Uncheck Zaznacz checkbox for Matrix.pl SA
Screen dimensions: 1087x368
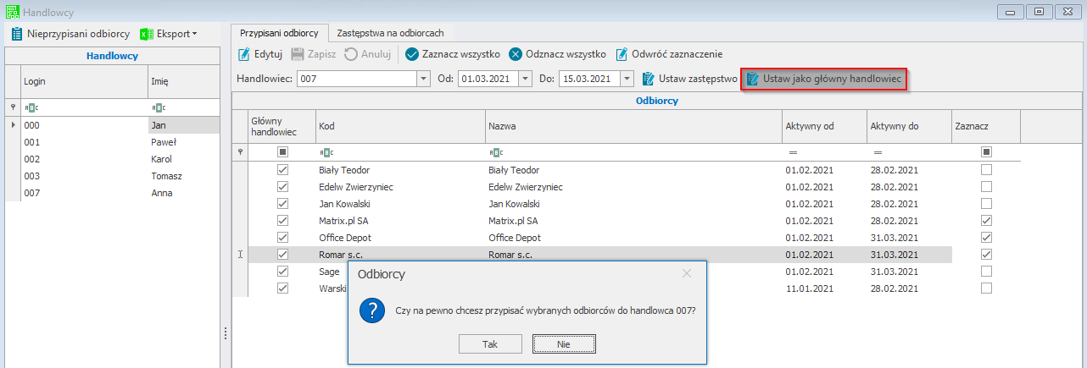tap(986, 221)
